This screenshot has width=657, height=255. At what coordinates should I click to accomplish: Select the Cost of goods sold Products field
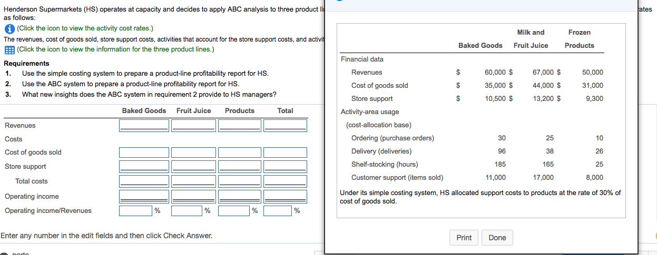(x=239, y=152)
